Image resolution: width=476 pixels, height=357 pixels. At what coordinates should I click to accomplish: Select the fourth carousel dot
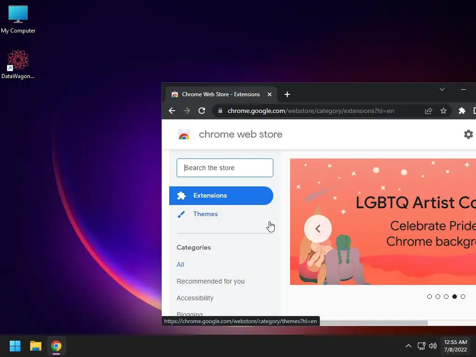click(x=455, y=297)
